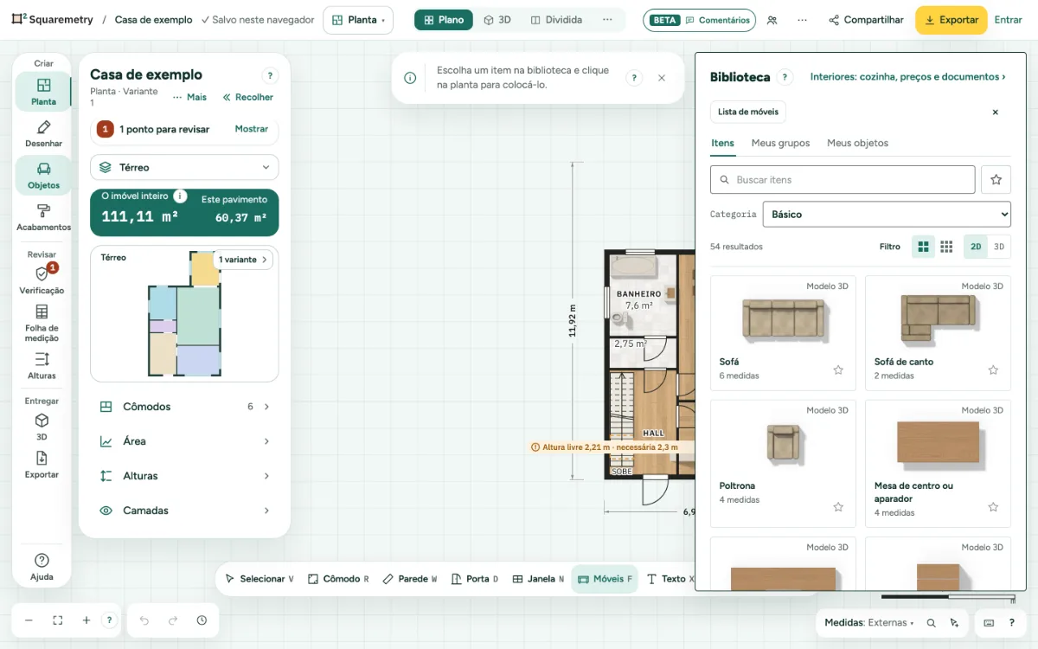
Task: Select the Poltrona item thumbnail
Action: click(x=784, y=443)
